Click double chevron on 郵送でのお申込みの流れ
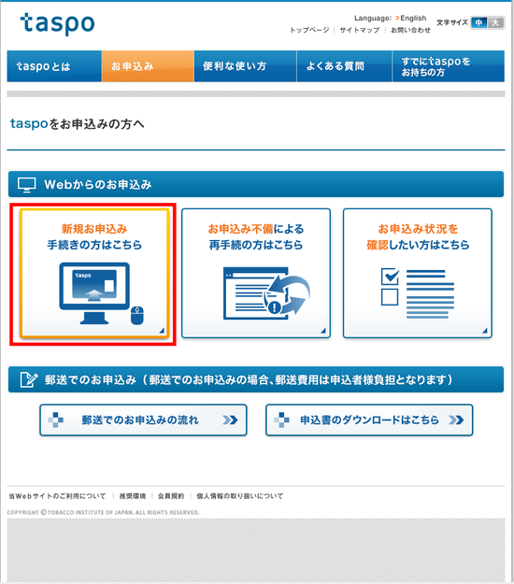The width and height of the screenshot is (514, 584). [x=230, y=420]
